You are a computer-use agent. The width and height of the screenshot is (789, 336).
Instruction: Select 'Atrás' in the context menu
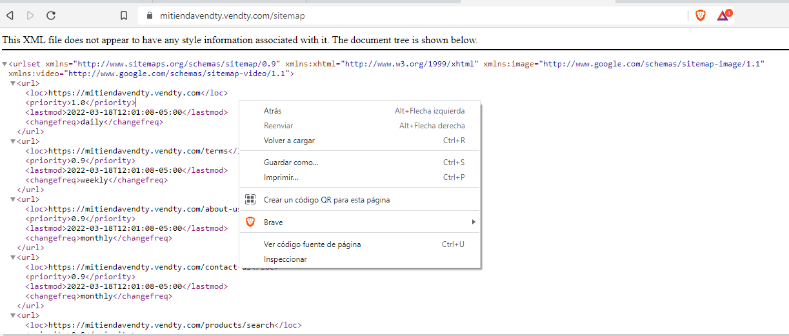coord(360,111)
